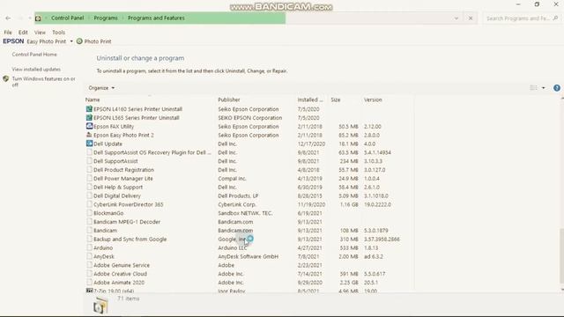Image resolution: width=564 pixels, height=317 pixels.
Task: Click the shield icon beside Turn Windows features
Action: point(6,78)
